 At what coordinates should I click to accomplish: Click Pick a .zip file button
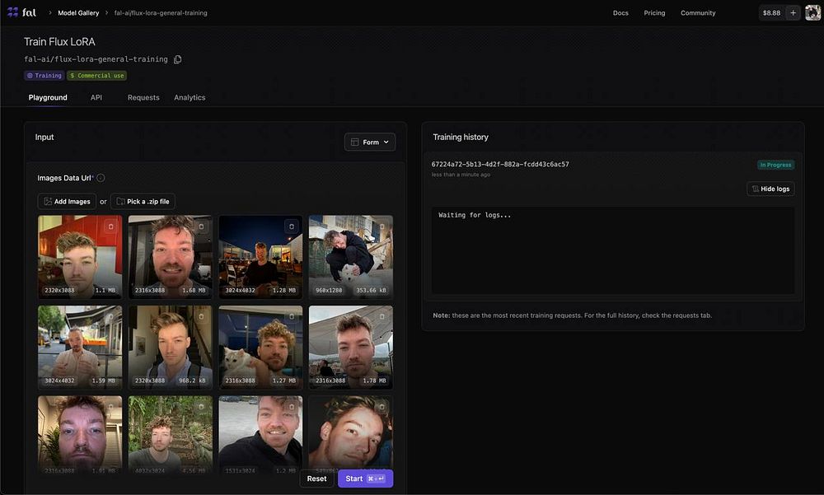(143, 201)
